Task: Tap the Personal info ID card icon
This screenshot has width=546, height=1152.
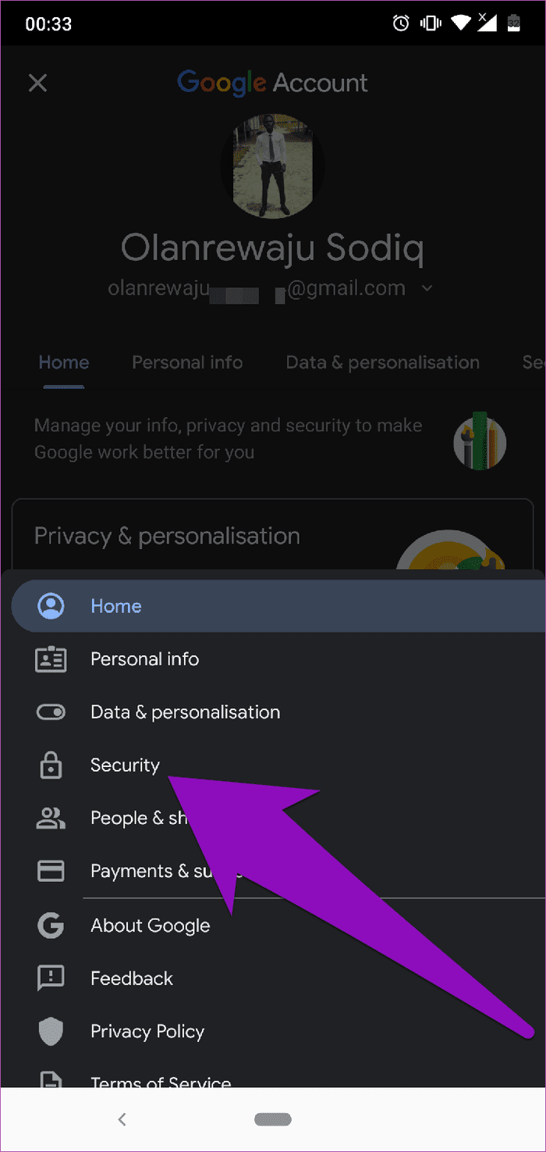Action: (x=51, y=659)
